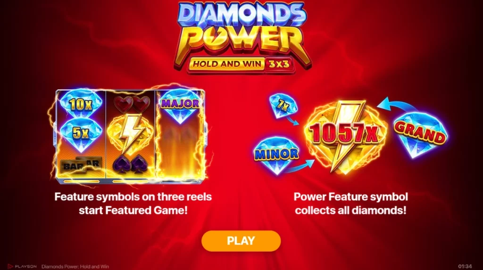483x270 pixels.
Task: Click the GRAND jackpot diamond
Action: click(x=420, y=134)
